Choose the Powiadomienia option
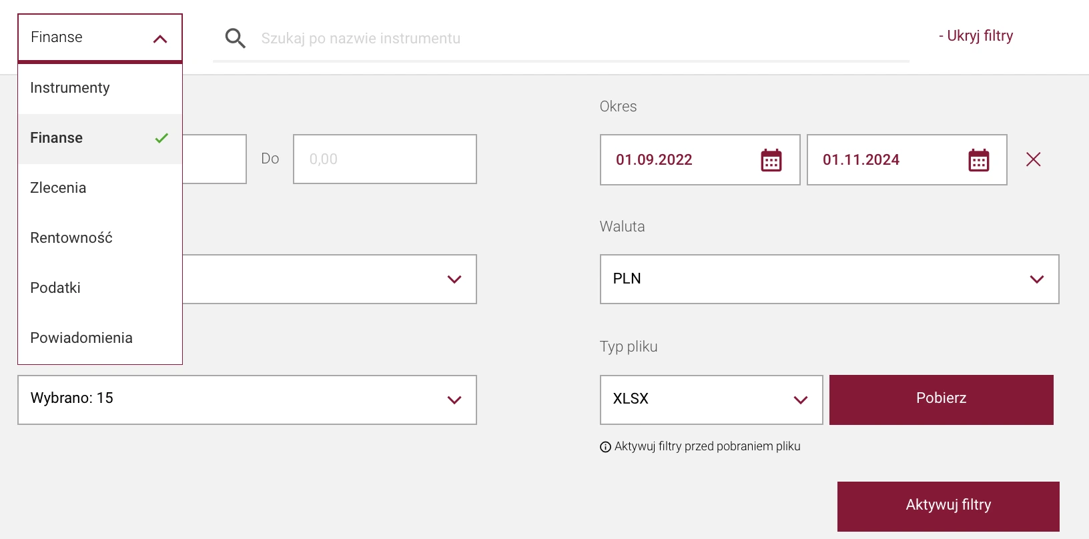 [81, 338]
